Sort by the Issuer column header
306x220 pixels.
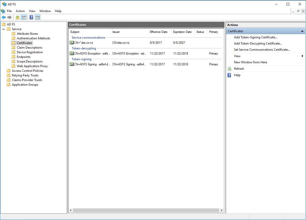pyautogui.click(x=129, y=32)
